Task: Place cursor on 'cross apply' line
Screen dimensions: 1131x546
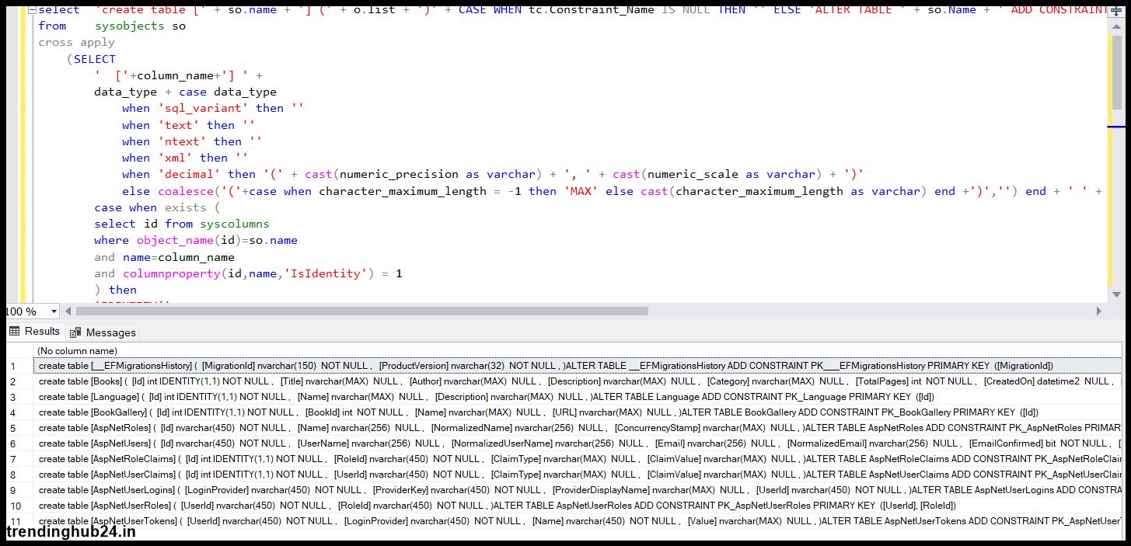Action: coord(77,43)
